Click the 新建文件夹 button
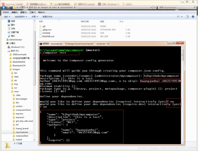Image resolution: width=198 pixels, height=151 pixels. click(47, 17)
